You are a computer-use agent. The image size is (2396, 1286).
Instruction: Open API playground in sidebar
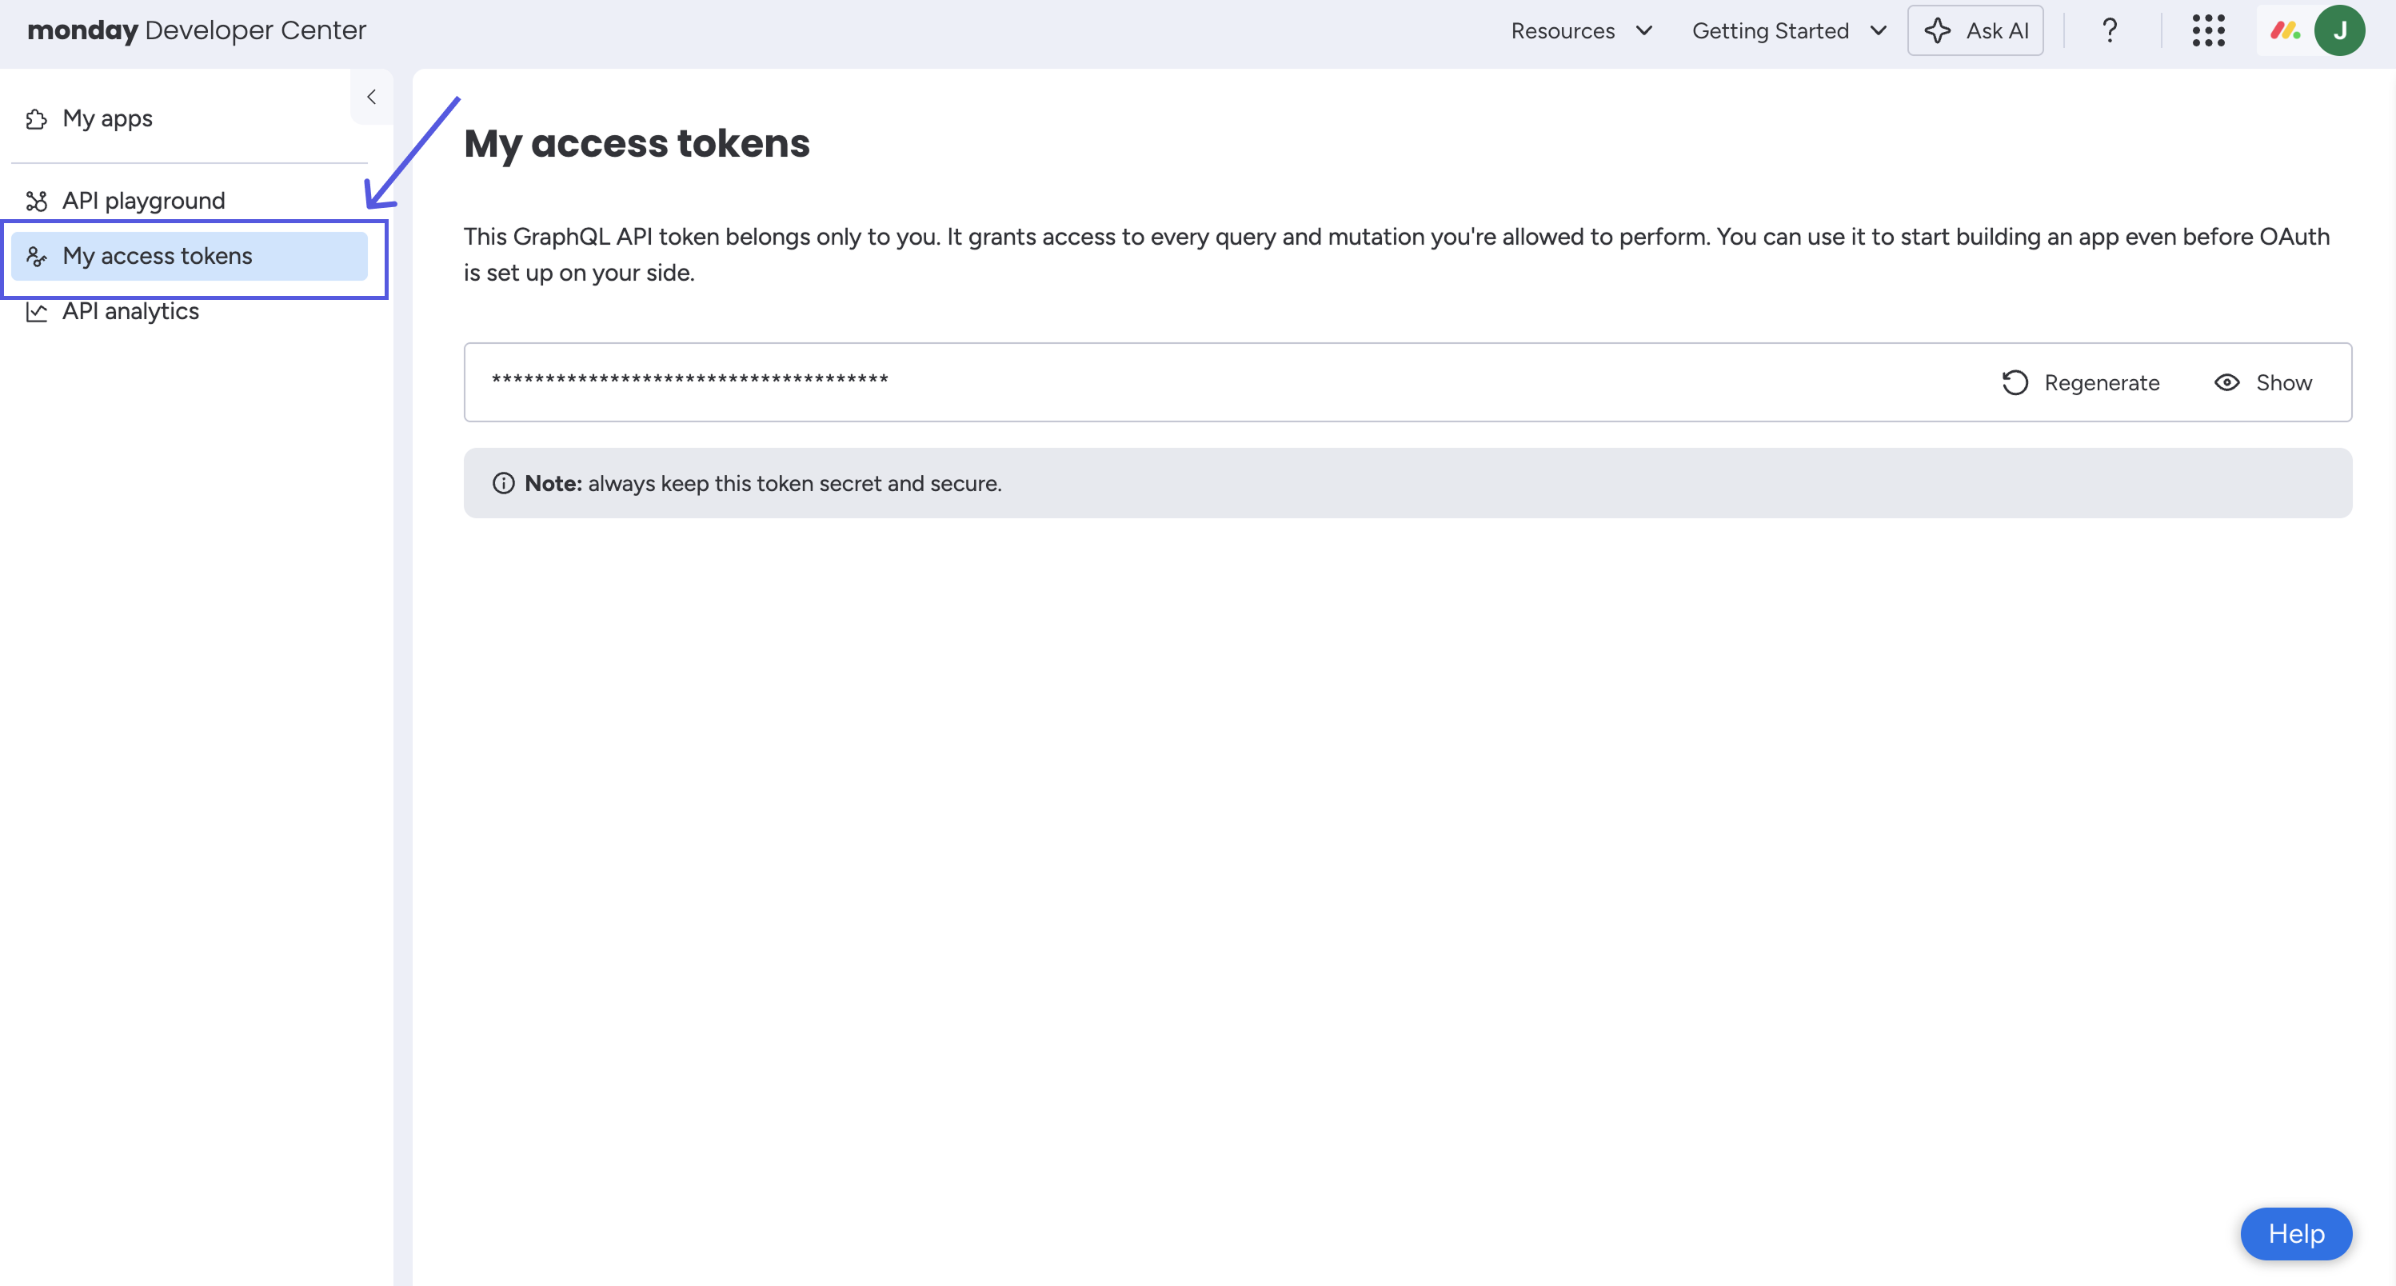(x=189, y=200)
